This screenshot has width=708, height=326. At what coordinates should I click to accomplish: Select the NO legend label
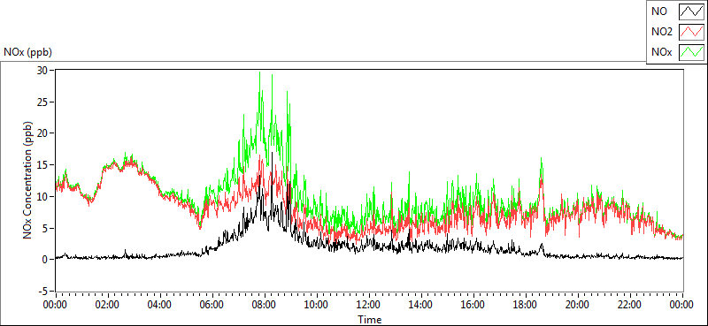(x=659, y=11)
